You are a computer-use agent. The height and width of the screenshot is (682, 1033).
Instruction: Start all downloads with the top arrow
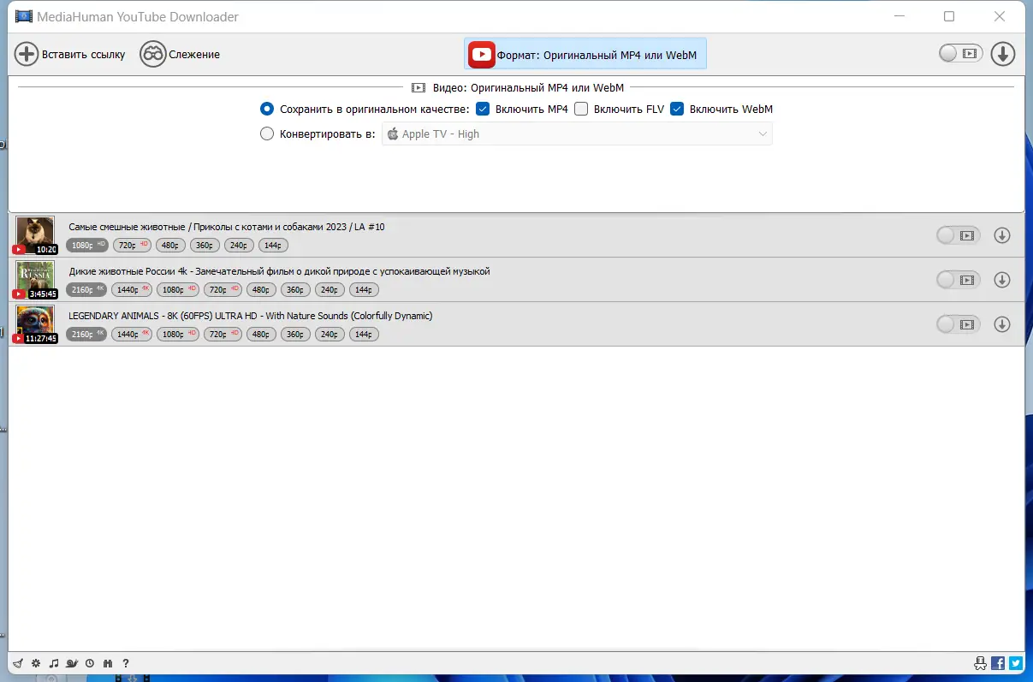click(1002, 54)
